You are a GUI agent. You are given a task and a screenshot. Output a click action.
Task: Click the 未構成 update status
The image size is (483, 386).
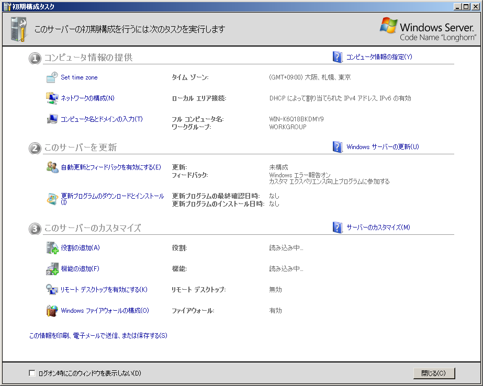pyautogui.click(x=279, y=167)
